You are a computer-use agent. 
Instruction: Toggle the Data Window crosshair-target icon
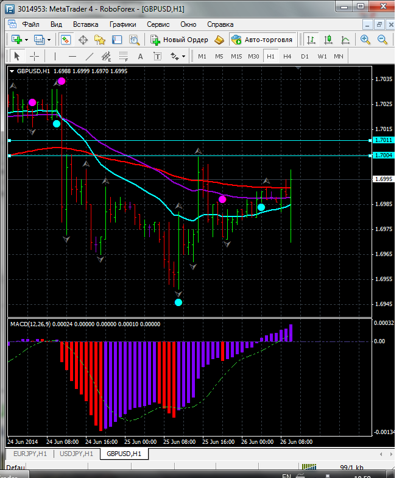click(x=83, y=40)
